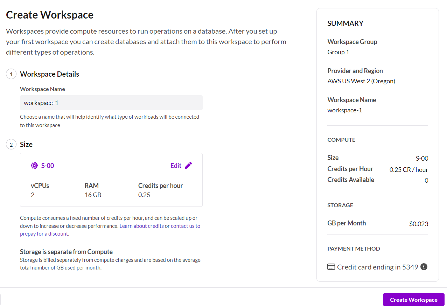447x308 pixels.
Task: Click Group 1 under Workspace Group
Action: pos(338,52)
